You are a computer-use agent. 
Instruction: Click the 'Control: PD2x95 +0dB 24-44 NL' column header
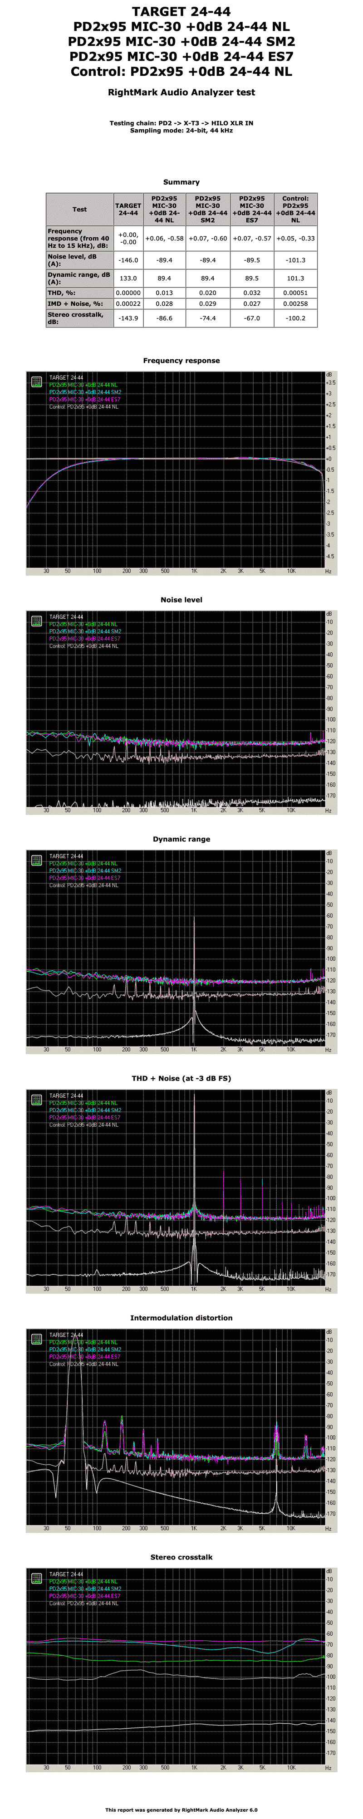(x=295, y=210)
